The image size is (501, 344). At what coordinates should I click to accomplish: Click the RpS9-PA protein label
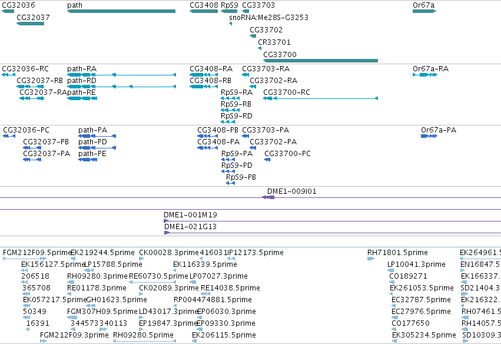[237, 154]
